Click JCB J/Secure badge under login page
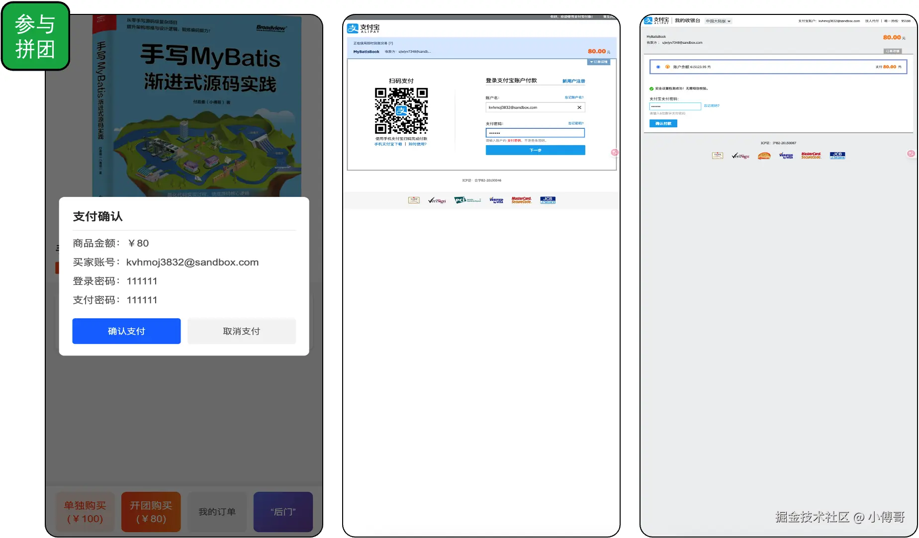The height and width of the screenshot is (538, 919). (548, 200)
